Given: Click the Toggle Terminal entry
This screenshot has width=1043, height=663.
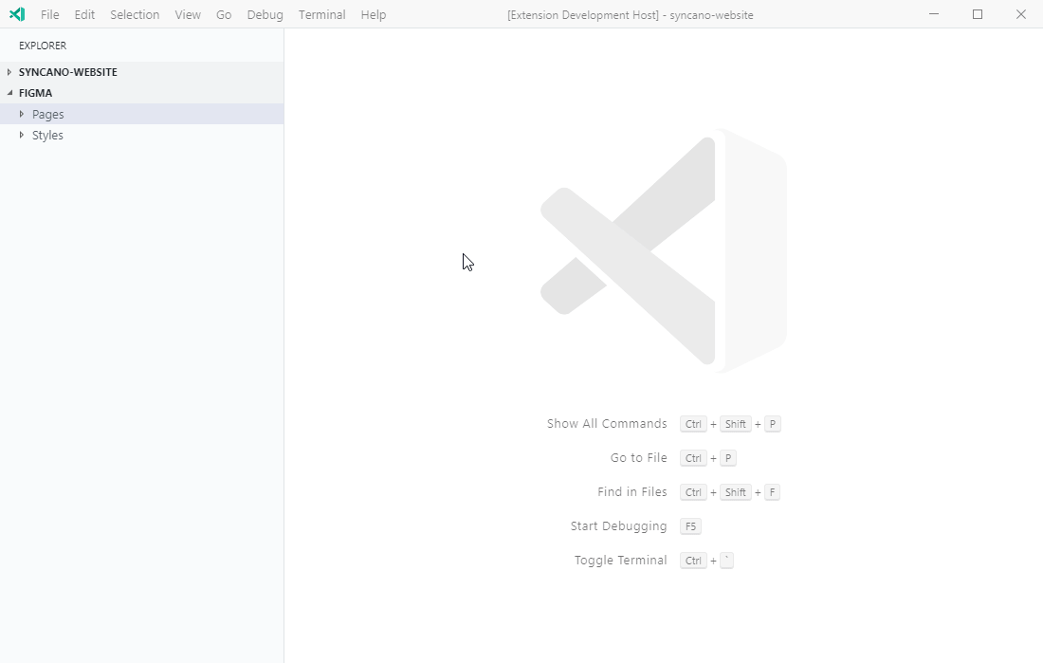Looking at the screenshot, I should click(620, 561).
